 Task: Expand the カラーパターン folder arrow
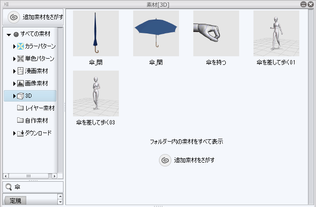point(14,47)
